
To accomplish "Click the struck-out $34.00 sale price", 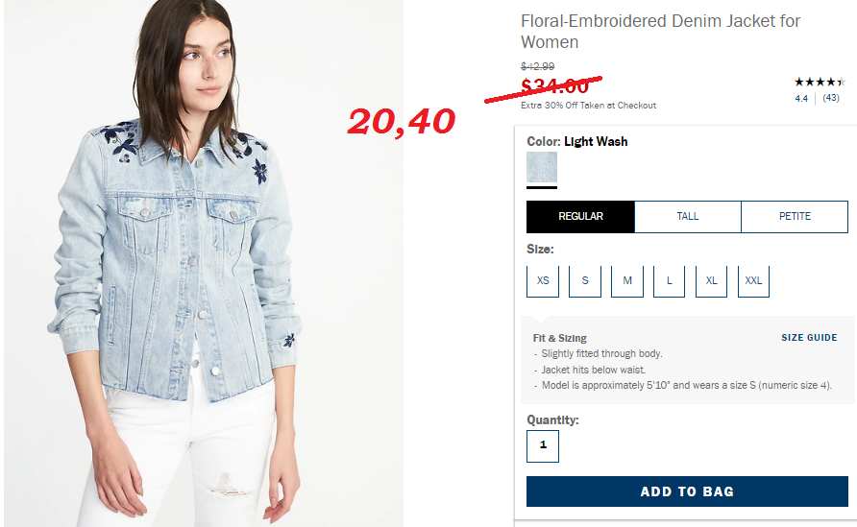I will [x=554, y=85].
